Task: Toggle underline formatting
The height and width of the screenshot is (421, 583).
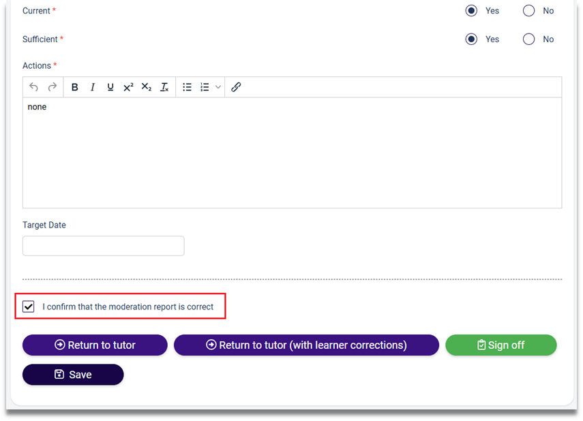Action: 110,87
